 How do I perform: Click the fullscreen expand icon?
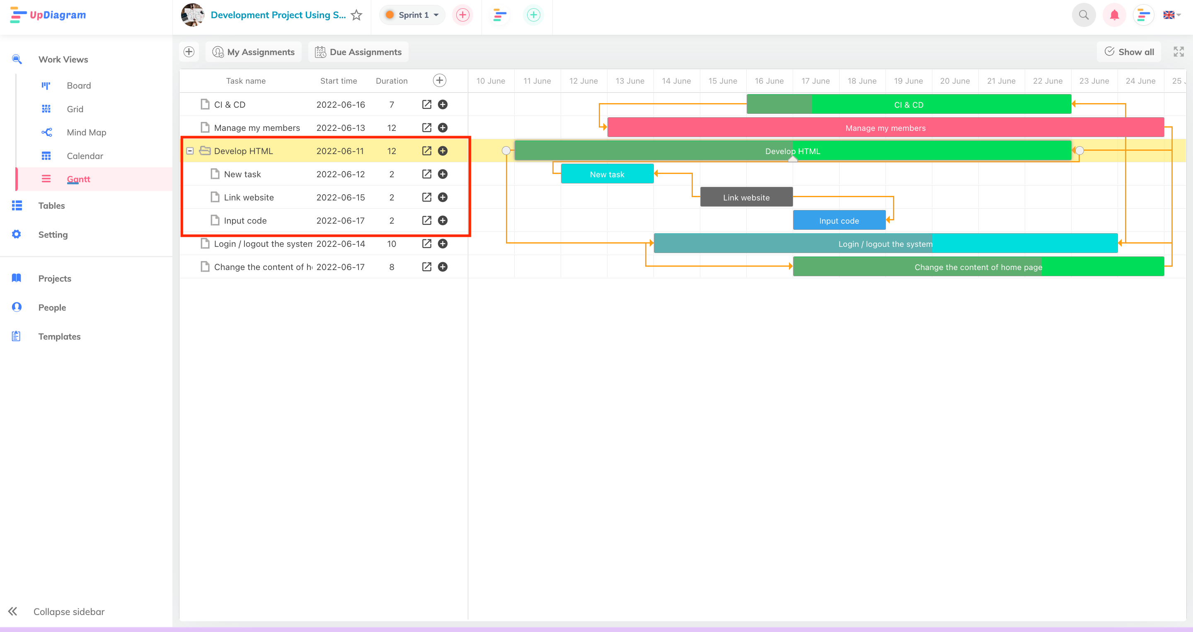[x=1178, y=51]
